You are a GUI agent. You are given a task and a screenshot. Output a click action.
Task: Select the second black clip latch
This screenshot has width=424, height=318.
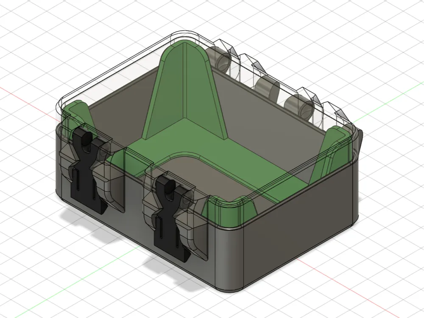pos(170,217)
